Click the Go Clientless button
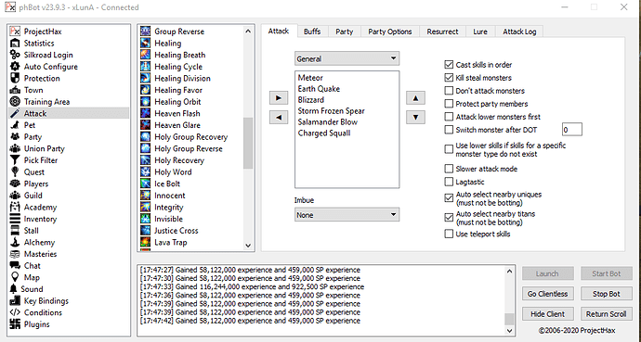 click(548, 294)
